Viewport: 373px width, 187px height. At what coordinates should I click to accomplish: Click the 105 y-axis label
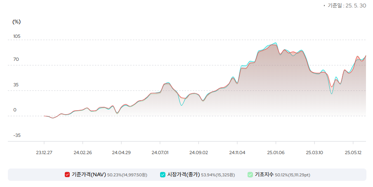[x=17, y=36]
